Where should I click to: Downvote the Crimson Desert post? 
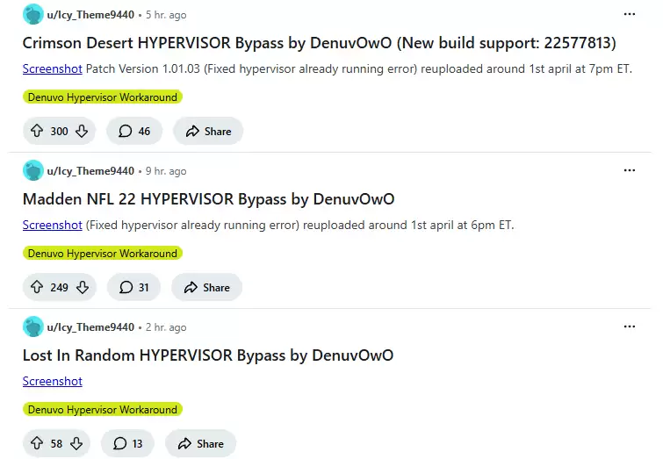point(82,131)
